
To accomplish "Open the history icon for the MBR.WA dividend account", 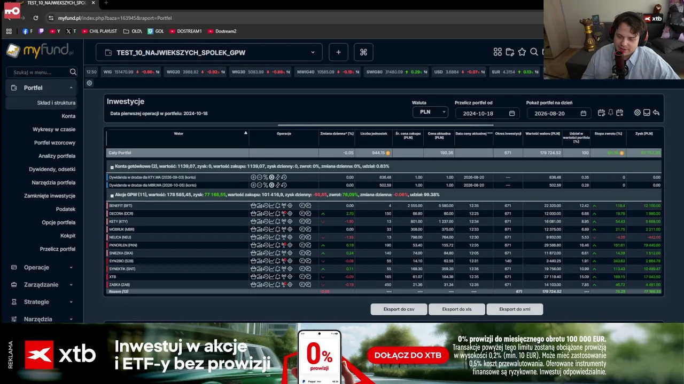I will coord(284,185).
